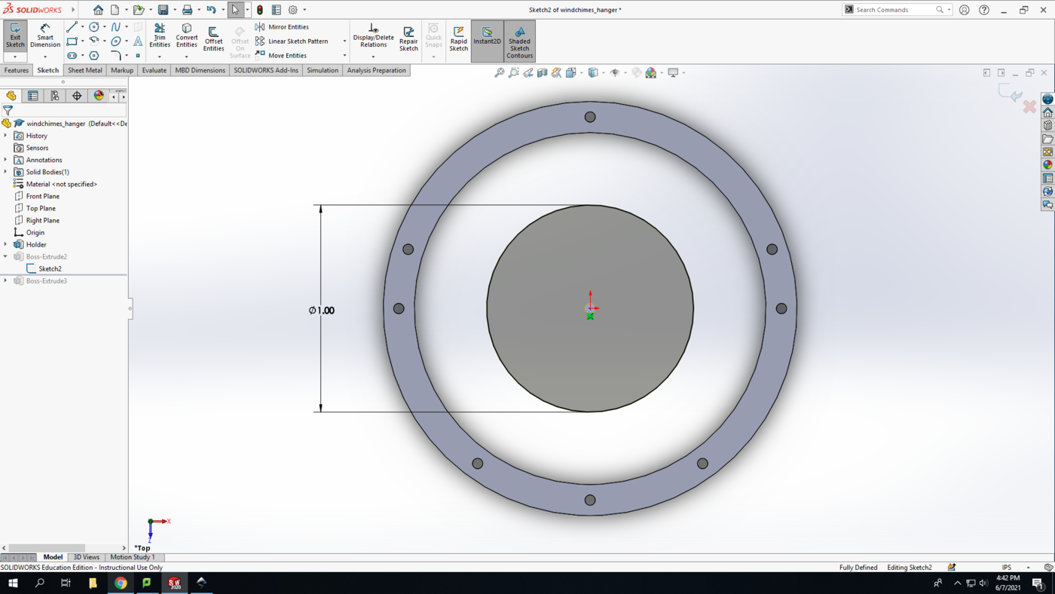The image size is (1055, 594).
Task: Click the Offset Entities tool
Action: click(x=213, y=39)
